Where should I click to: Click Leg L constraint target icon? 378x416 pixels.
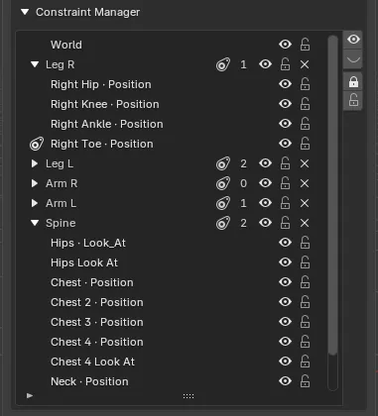pos(223,163)
